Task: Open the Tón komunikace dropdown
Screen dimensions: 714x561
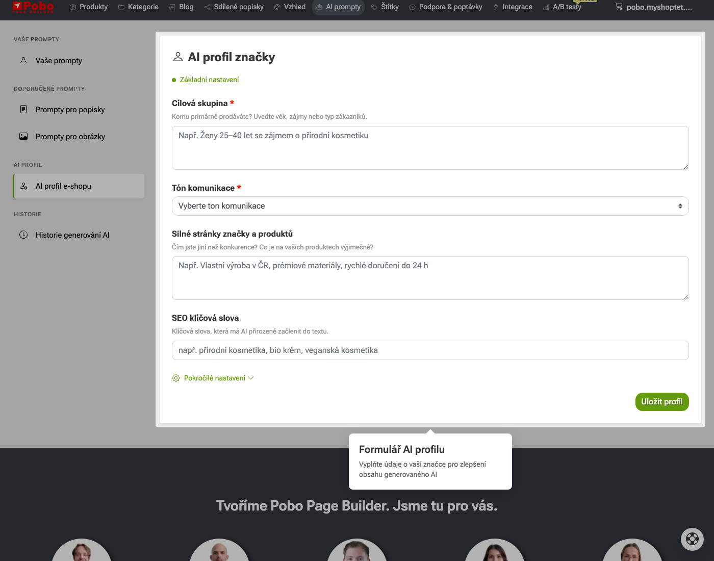Action: (430, 206)
